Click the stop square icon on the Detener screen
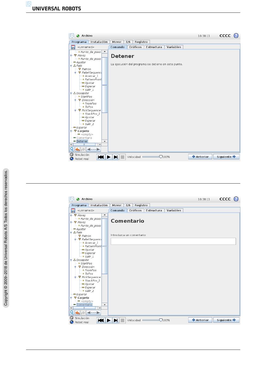253x369 pixels. [123, 157]
